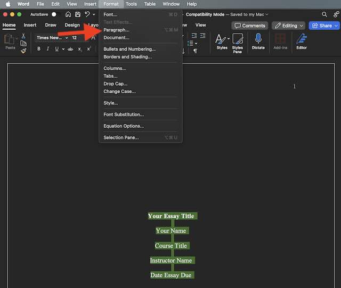This screenshot has width=341, height=288.
Task: Open the Tools menu in menu bar
Action: coord(131,4)
